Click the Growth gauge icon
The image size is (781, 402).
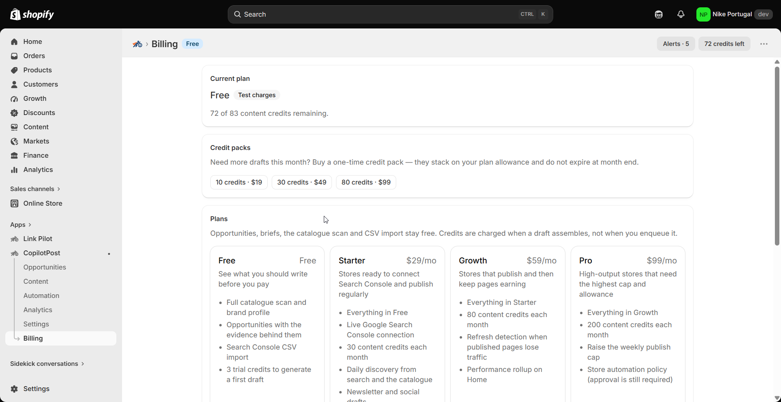14,99
